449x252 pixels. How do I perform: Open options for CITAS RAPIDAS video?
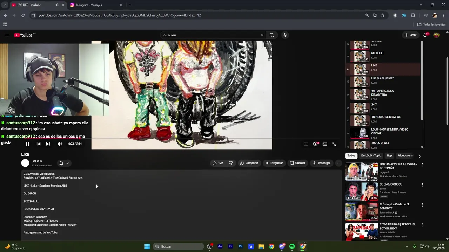tap(422, 225)
